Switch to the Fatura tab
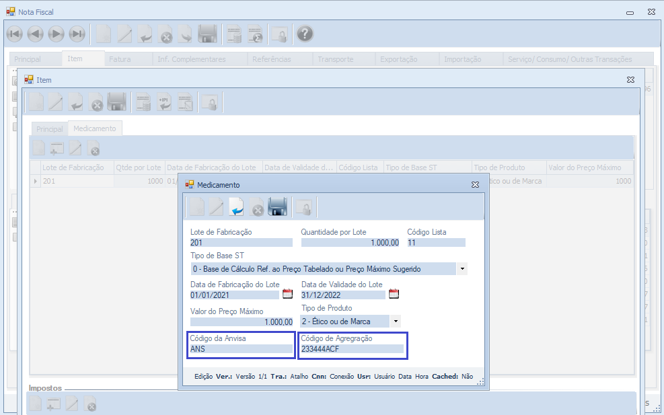This screenshot has height=415, width=664. click(x=120, y=59)
